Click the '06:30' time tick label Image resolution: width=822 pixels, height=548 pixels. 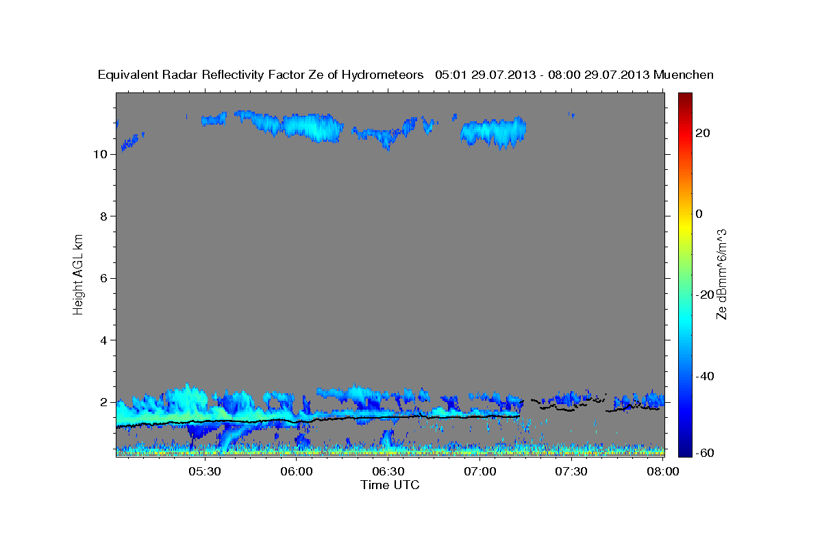tap(388, 471)
